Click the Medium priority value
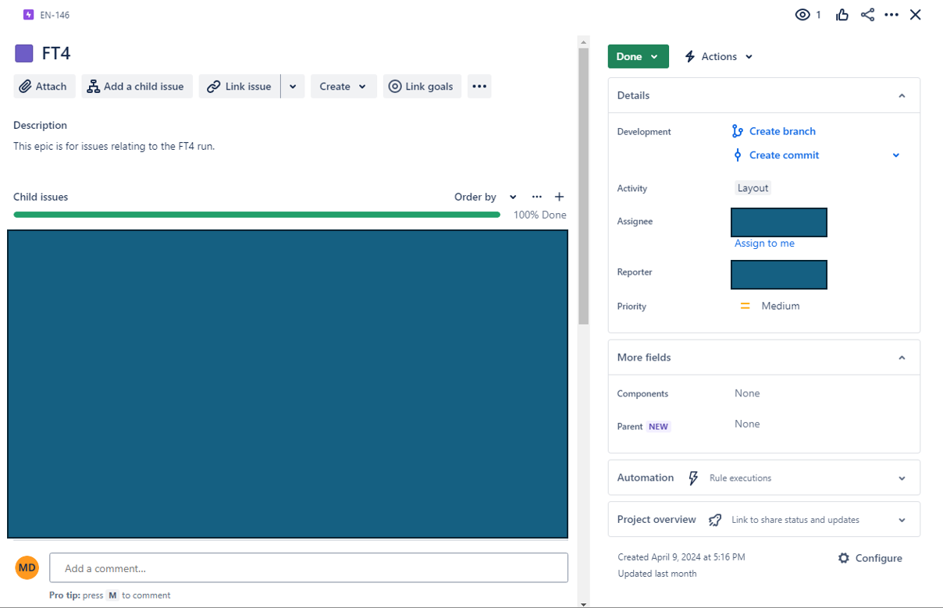 (x=781, y=306)
